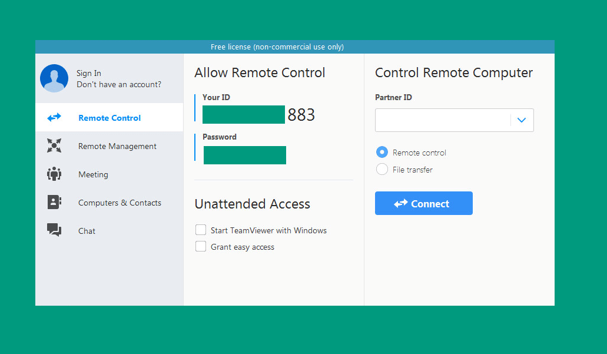This screenshot has width=607, height=354.
Task: Select the Remote control radio option
Action: 382,152
